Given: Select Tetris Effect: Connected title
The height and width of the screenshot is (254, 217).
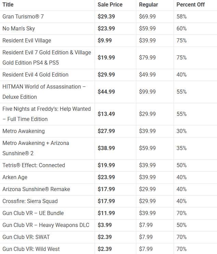Looking at the screenshot, I should pos(34,165).
